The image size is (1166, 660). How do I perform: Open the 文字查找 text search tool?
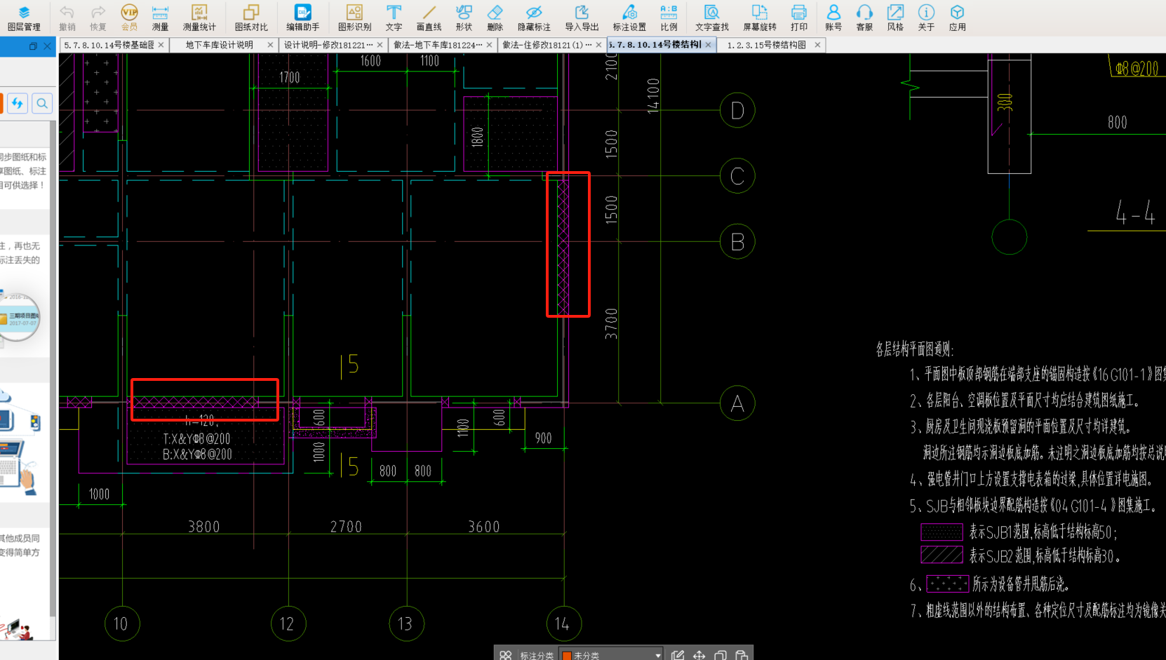point(712,18)
